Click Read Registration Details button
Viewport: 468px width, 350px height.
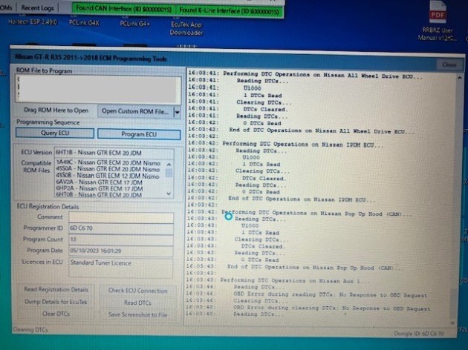tap(56, 289)
